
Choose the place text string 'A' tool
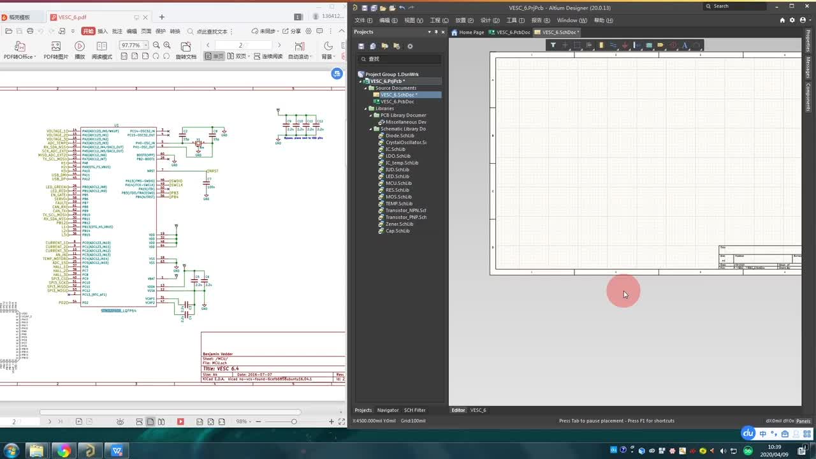[x=685, y=45]
